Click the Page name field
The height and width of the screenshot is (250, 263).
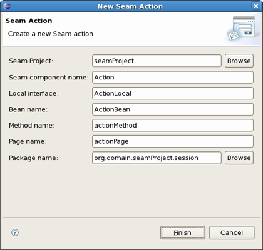click(173, 141)
